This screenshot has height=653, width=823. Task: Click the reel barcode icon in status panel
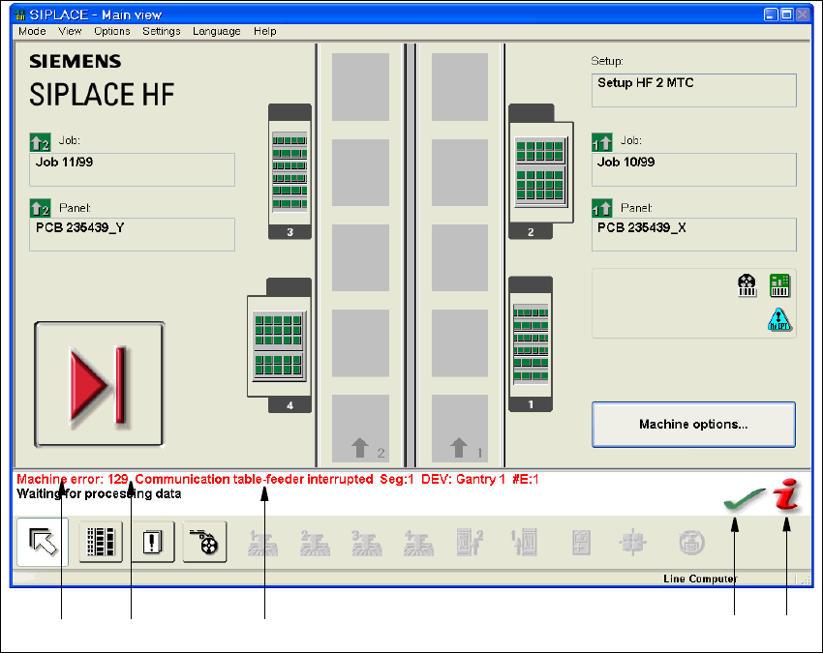coord(747,285)
